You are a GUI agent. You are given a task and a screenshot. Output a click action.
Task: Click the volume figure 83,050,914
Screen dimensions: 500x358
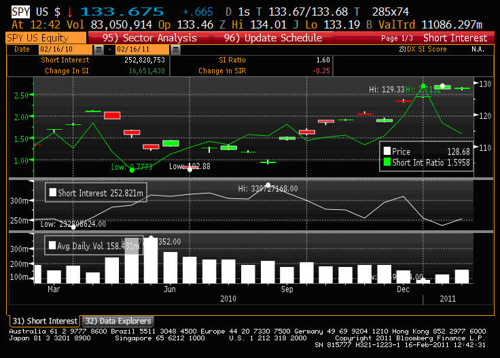point(122,25)
